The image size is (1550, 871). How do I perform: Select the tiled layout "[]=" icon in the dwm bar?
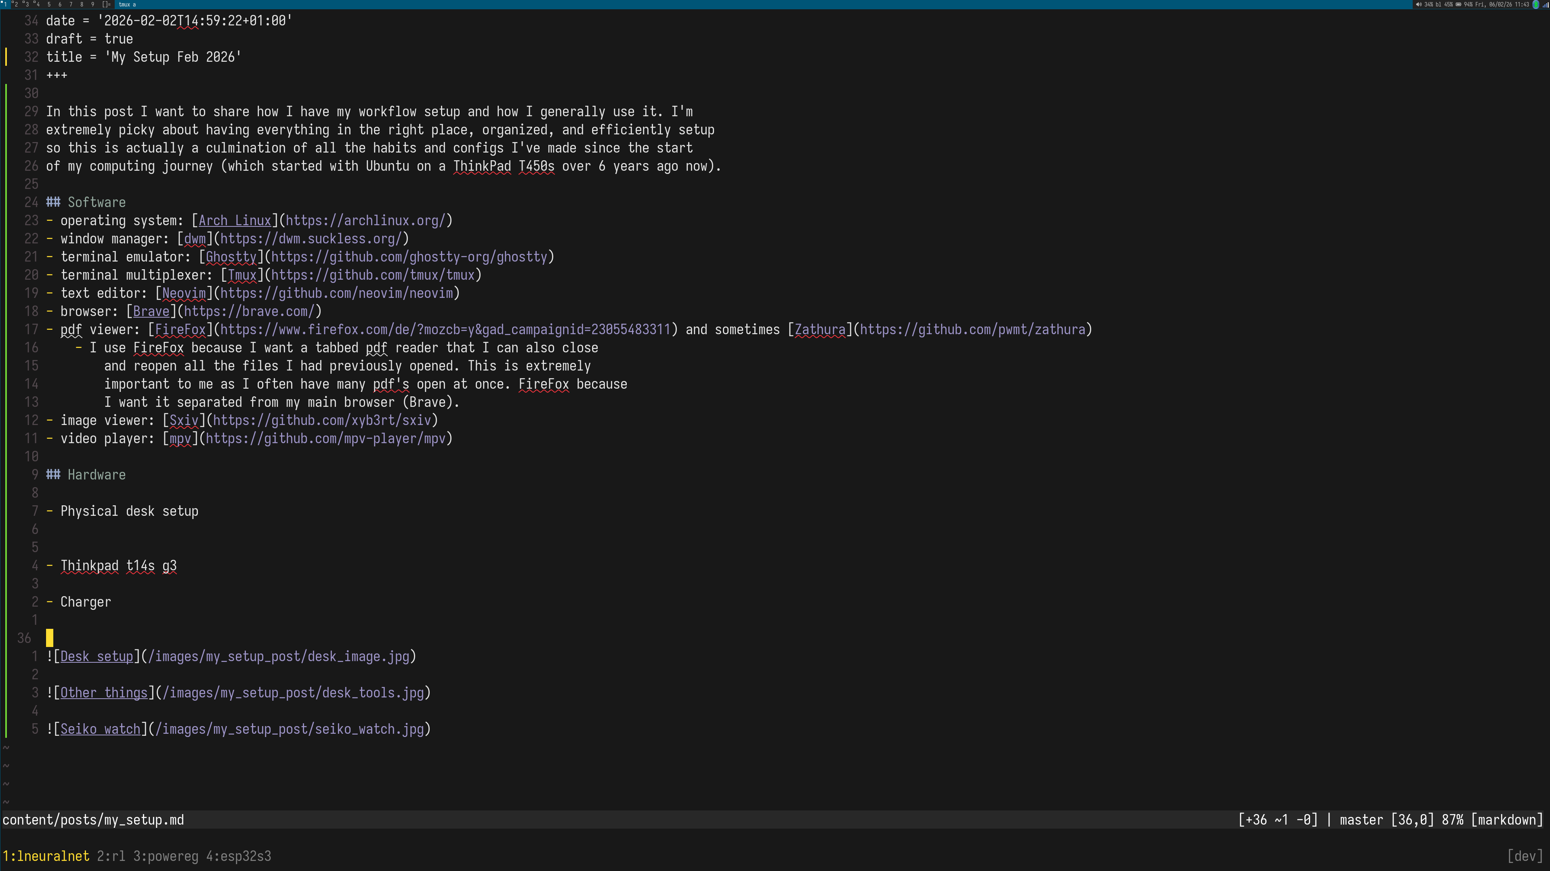coord(107,5)
